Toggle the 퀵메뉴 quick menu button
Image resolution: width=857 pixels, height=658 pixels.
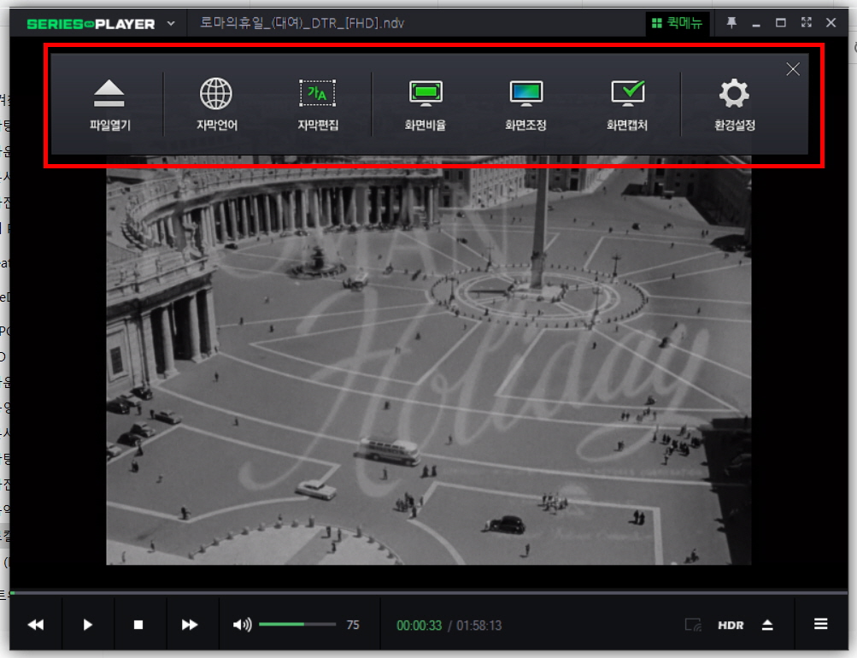(677, 23)
